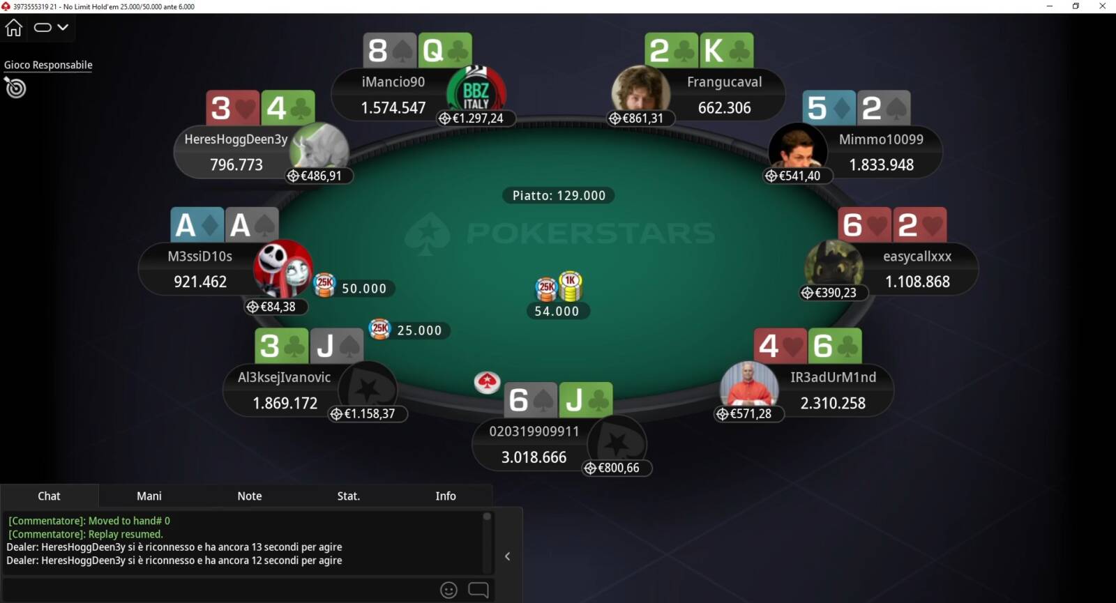
Task: Open the Info tab
Action: 446,496
